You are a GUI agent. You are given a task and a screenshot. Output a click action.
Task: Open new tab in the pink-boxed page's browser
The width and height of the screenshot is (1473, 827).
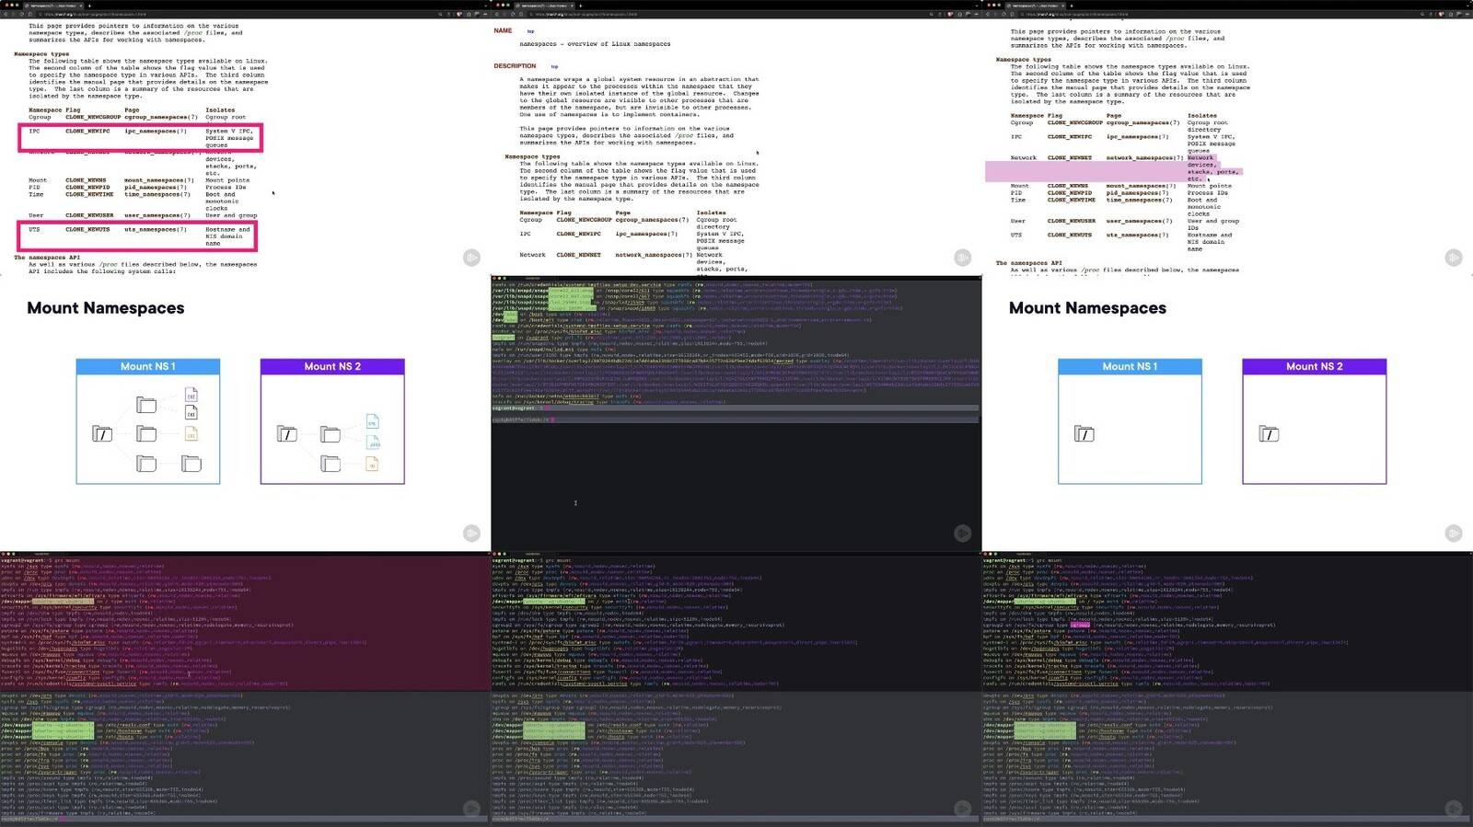click(89, 6)
